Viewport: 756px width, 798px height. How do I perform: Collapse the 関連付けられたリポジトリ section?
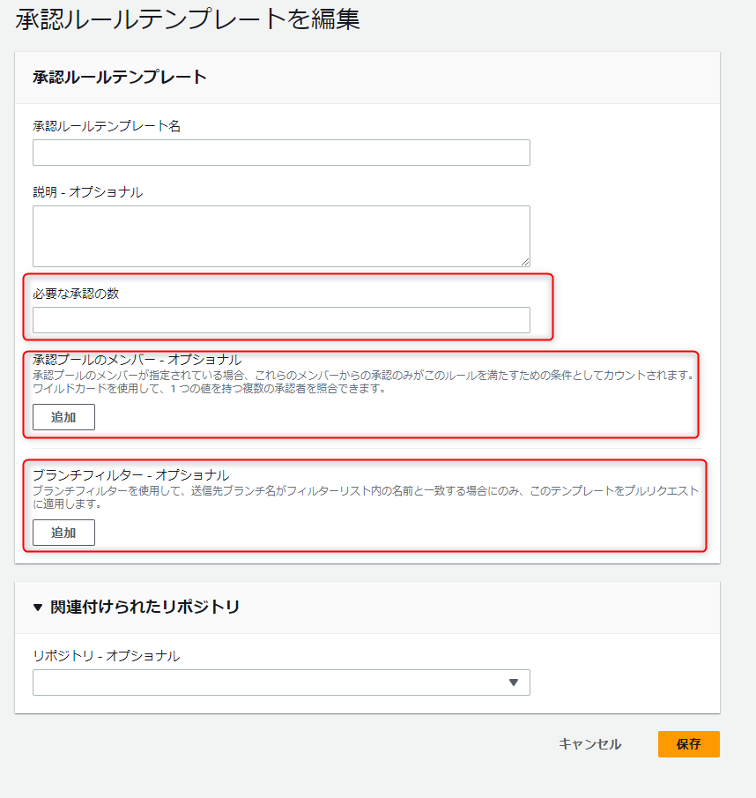click(x=38, y=608)
